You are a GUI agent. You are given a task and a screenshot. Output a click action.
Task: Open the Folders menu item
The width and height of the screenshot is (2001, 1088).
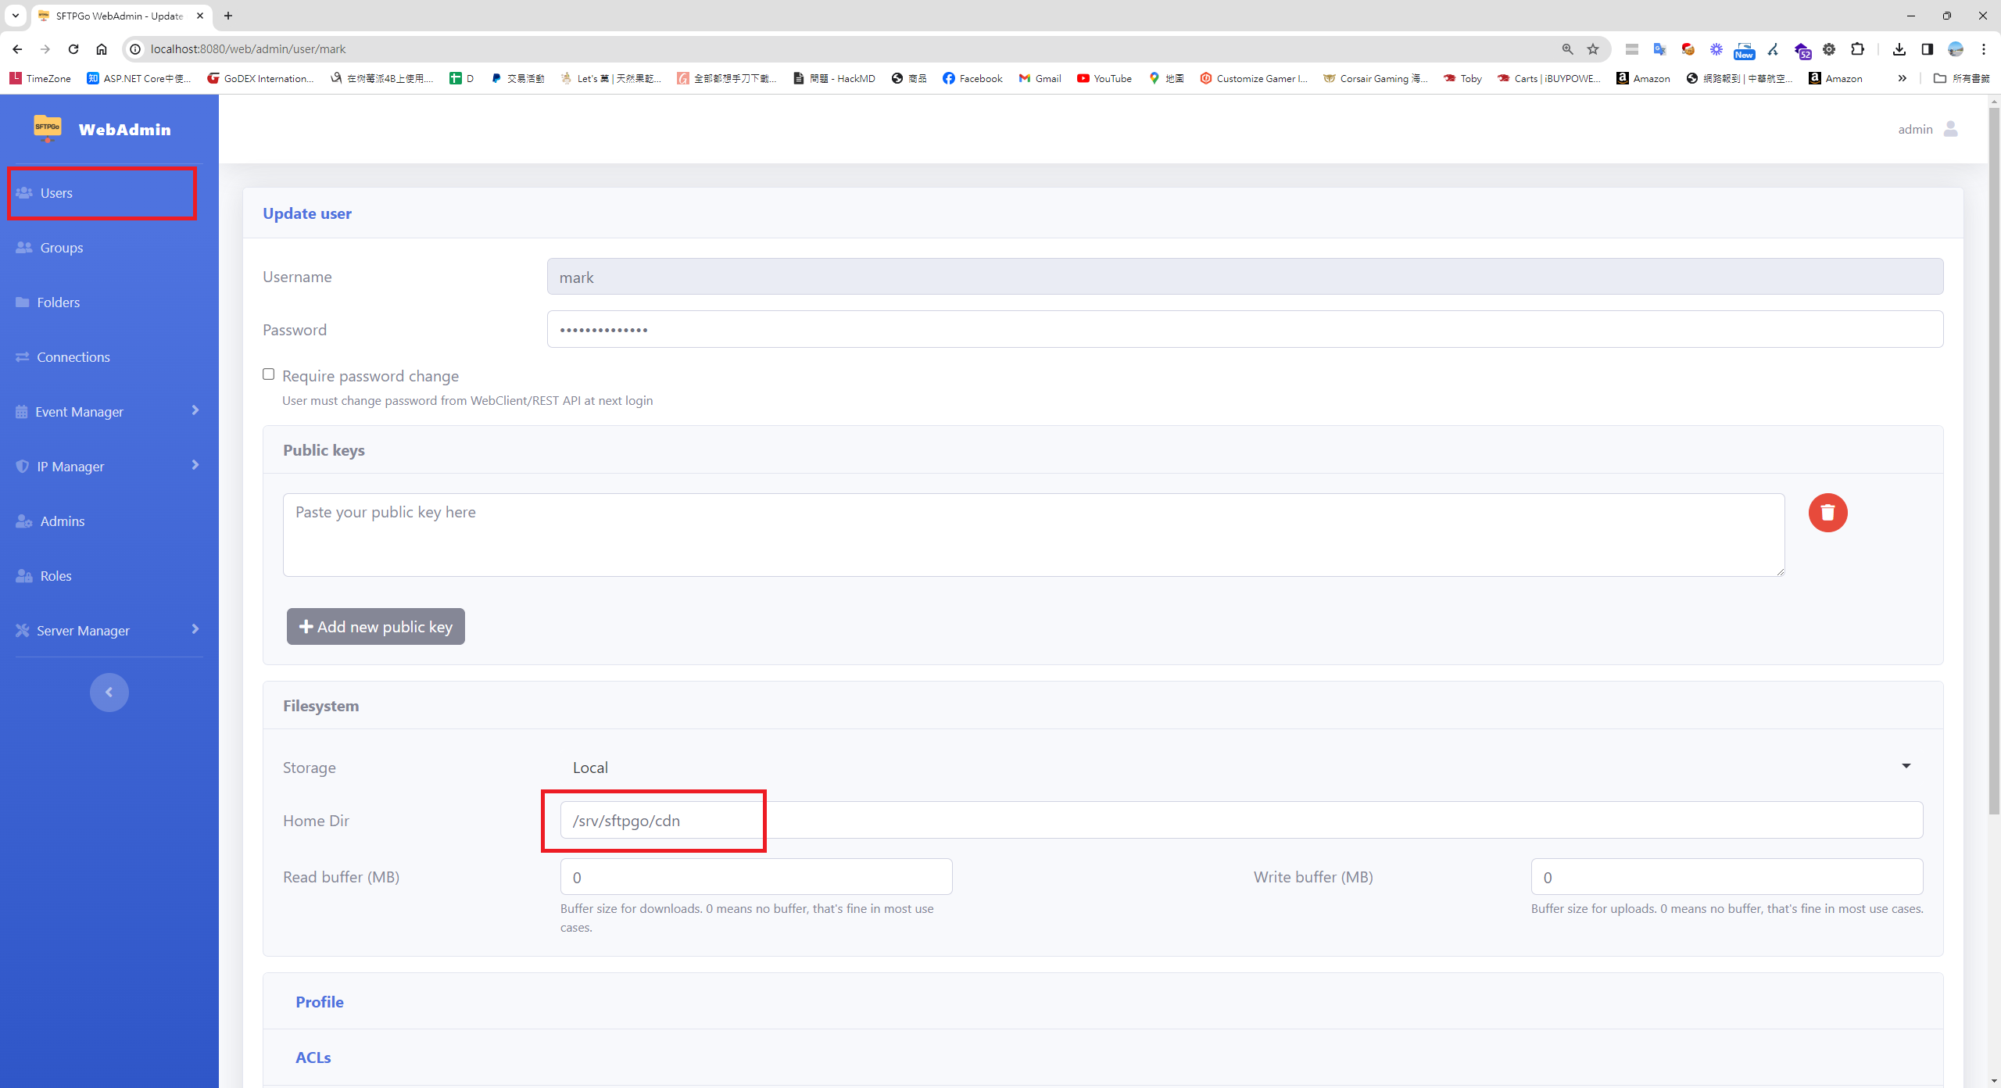pos(58,302)
